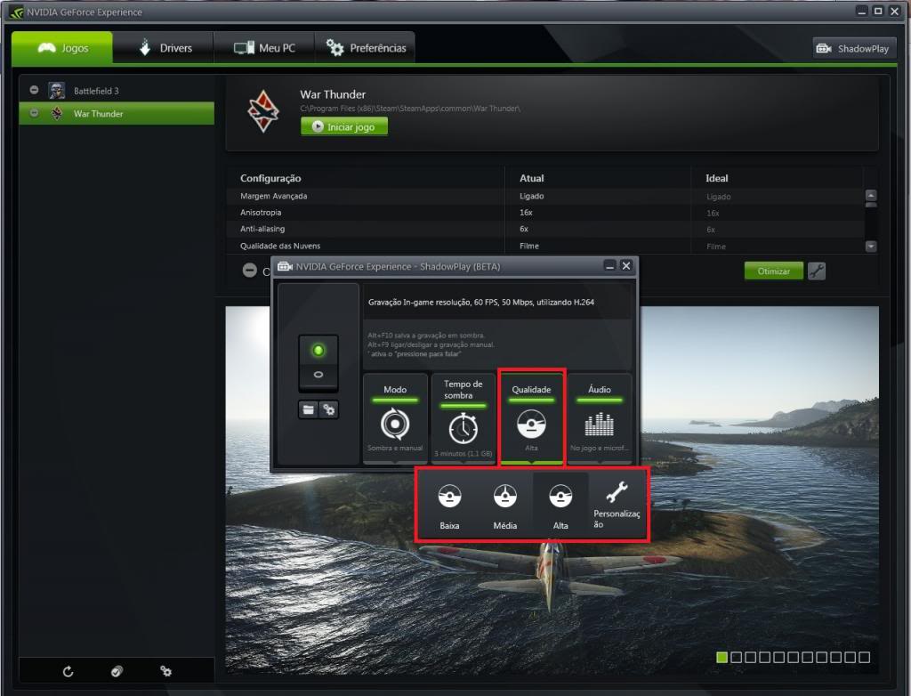
Task: Click the second screenshot indicator square
Action: [736, 657]
